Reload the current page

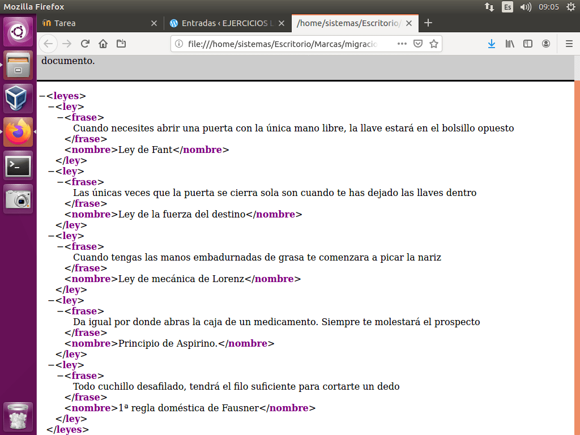(85, 44)
